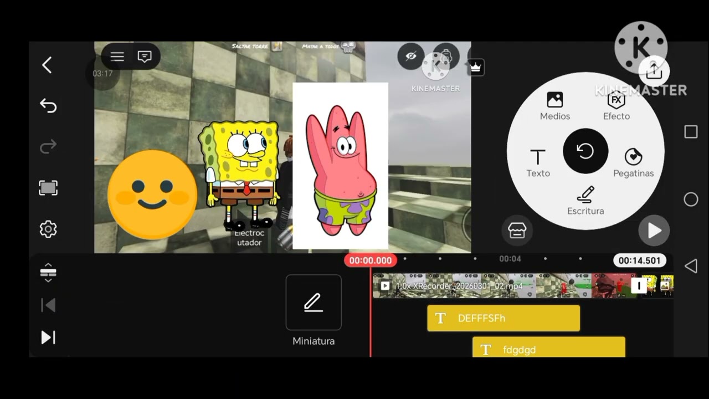Jump to the end of the timeline
Image resolution: width=709 pixels, height=399 pixels.
tap(48, 337)
